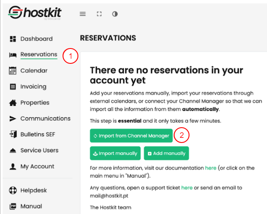Enter fullscreen mode with expand icon
The image size is (267, 214).
(x=99, y=14)
